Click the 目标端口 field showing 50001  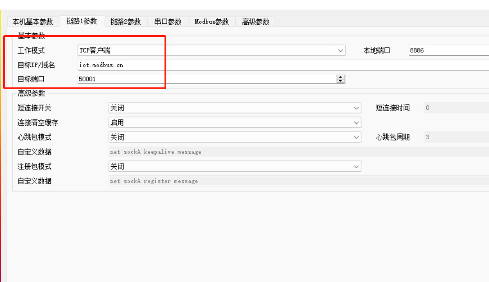(x=180, y=78)
